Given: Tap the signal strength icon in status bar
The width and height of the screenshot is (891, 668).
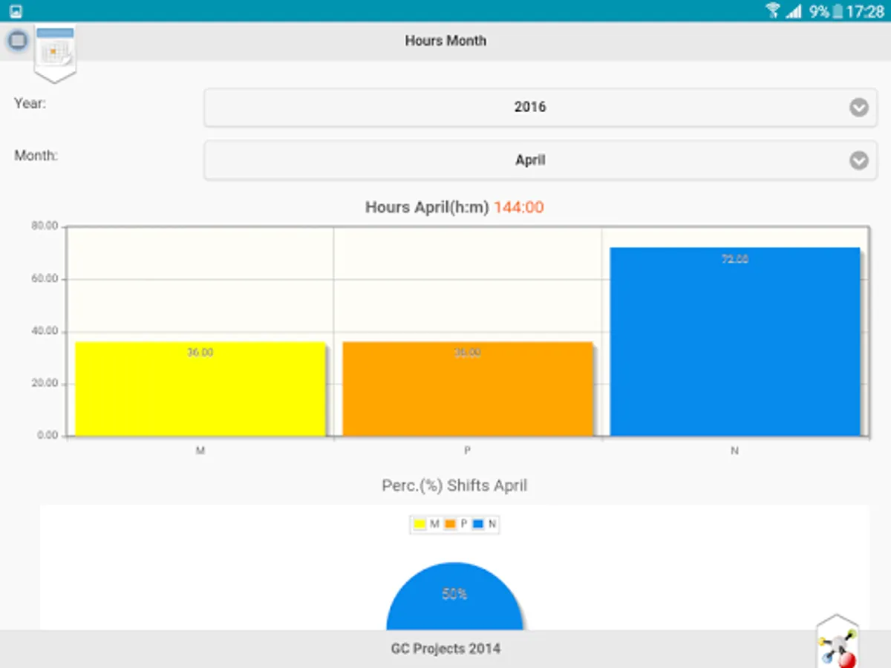Looking at the screenshot, I should (x=794, y=11).
